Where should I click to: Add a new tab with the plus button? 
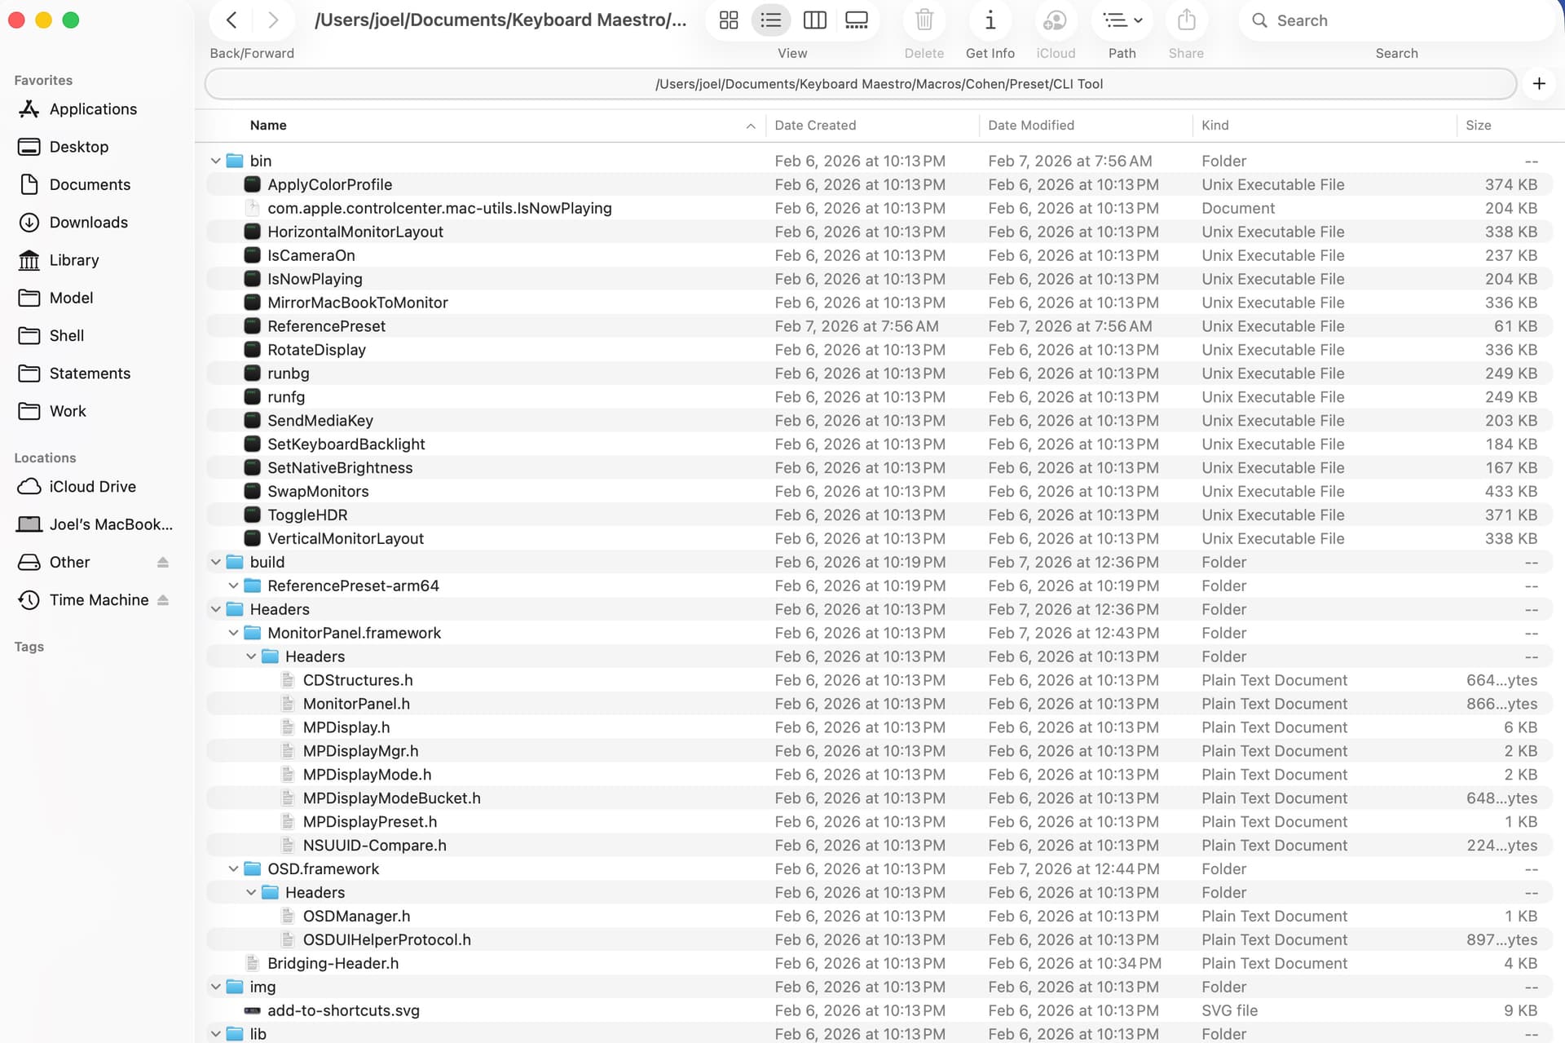click(1538, 84)
